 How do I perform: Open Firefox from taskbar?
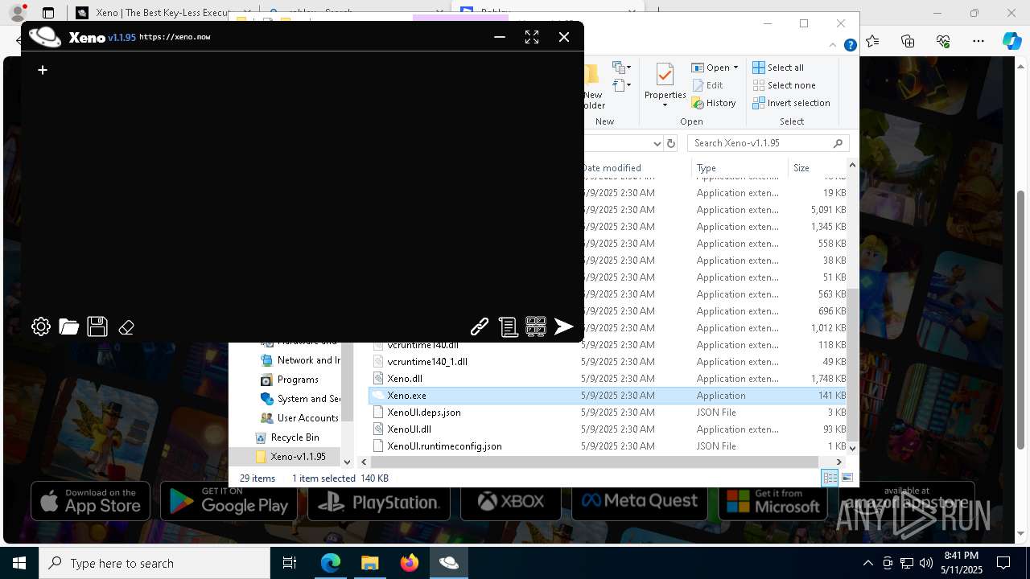[410, 563]
